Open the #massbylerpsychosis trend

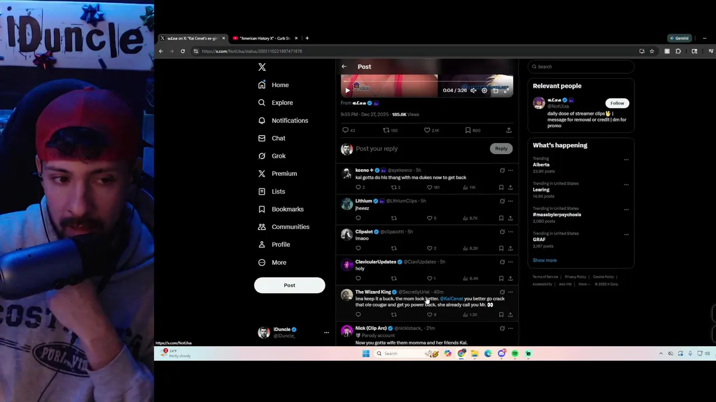click(557, 215)
